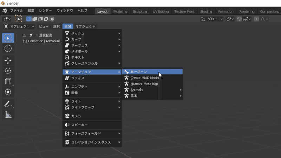Expand the ライトプローブ submenu
Image resolution: width=281 pixels, height=158 pixels.
point(92,107)
